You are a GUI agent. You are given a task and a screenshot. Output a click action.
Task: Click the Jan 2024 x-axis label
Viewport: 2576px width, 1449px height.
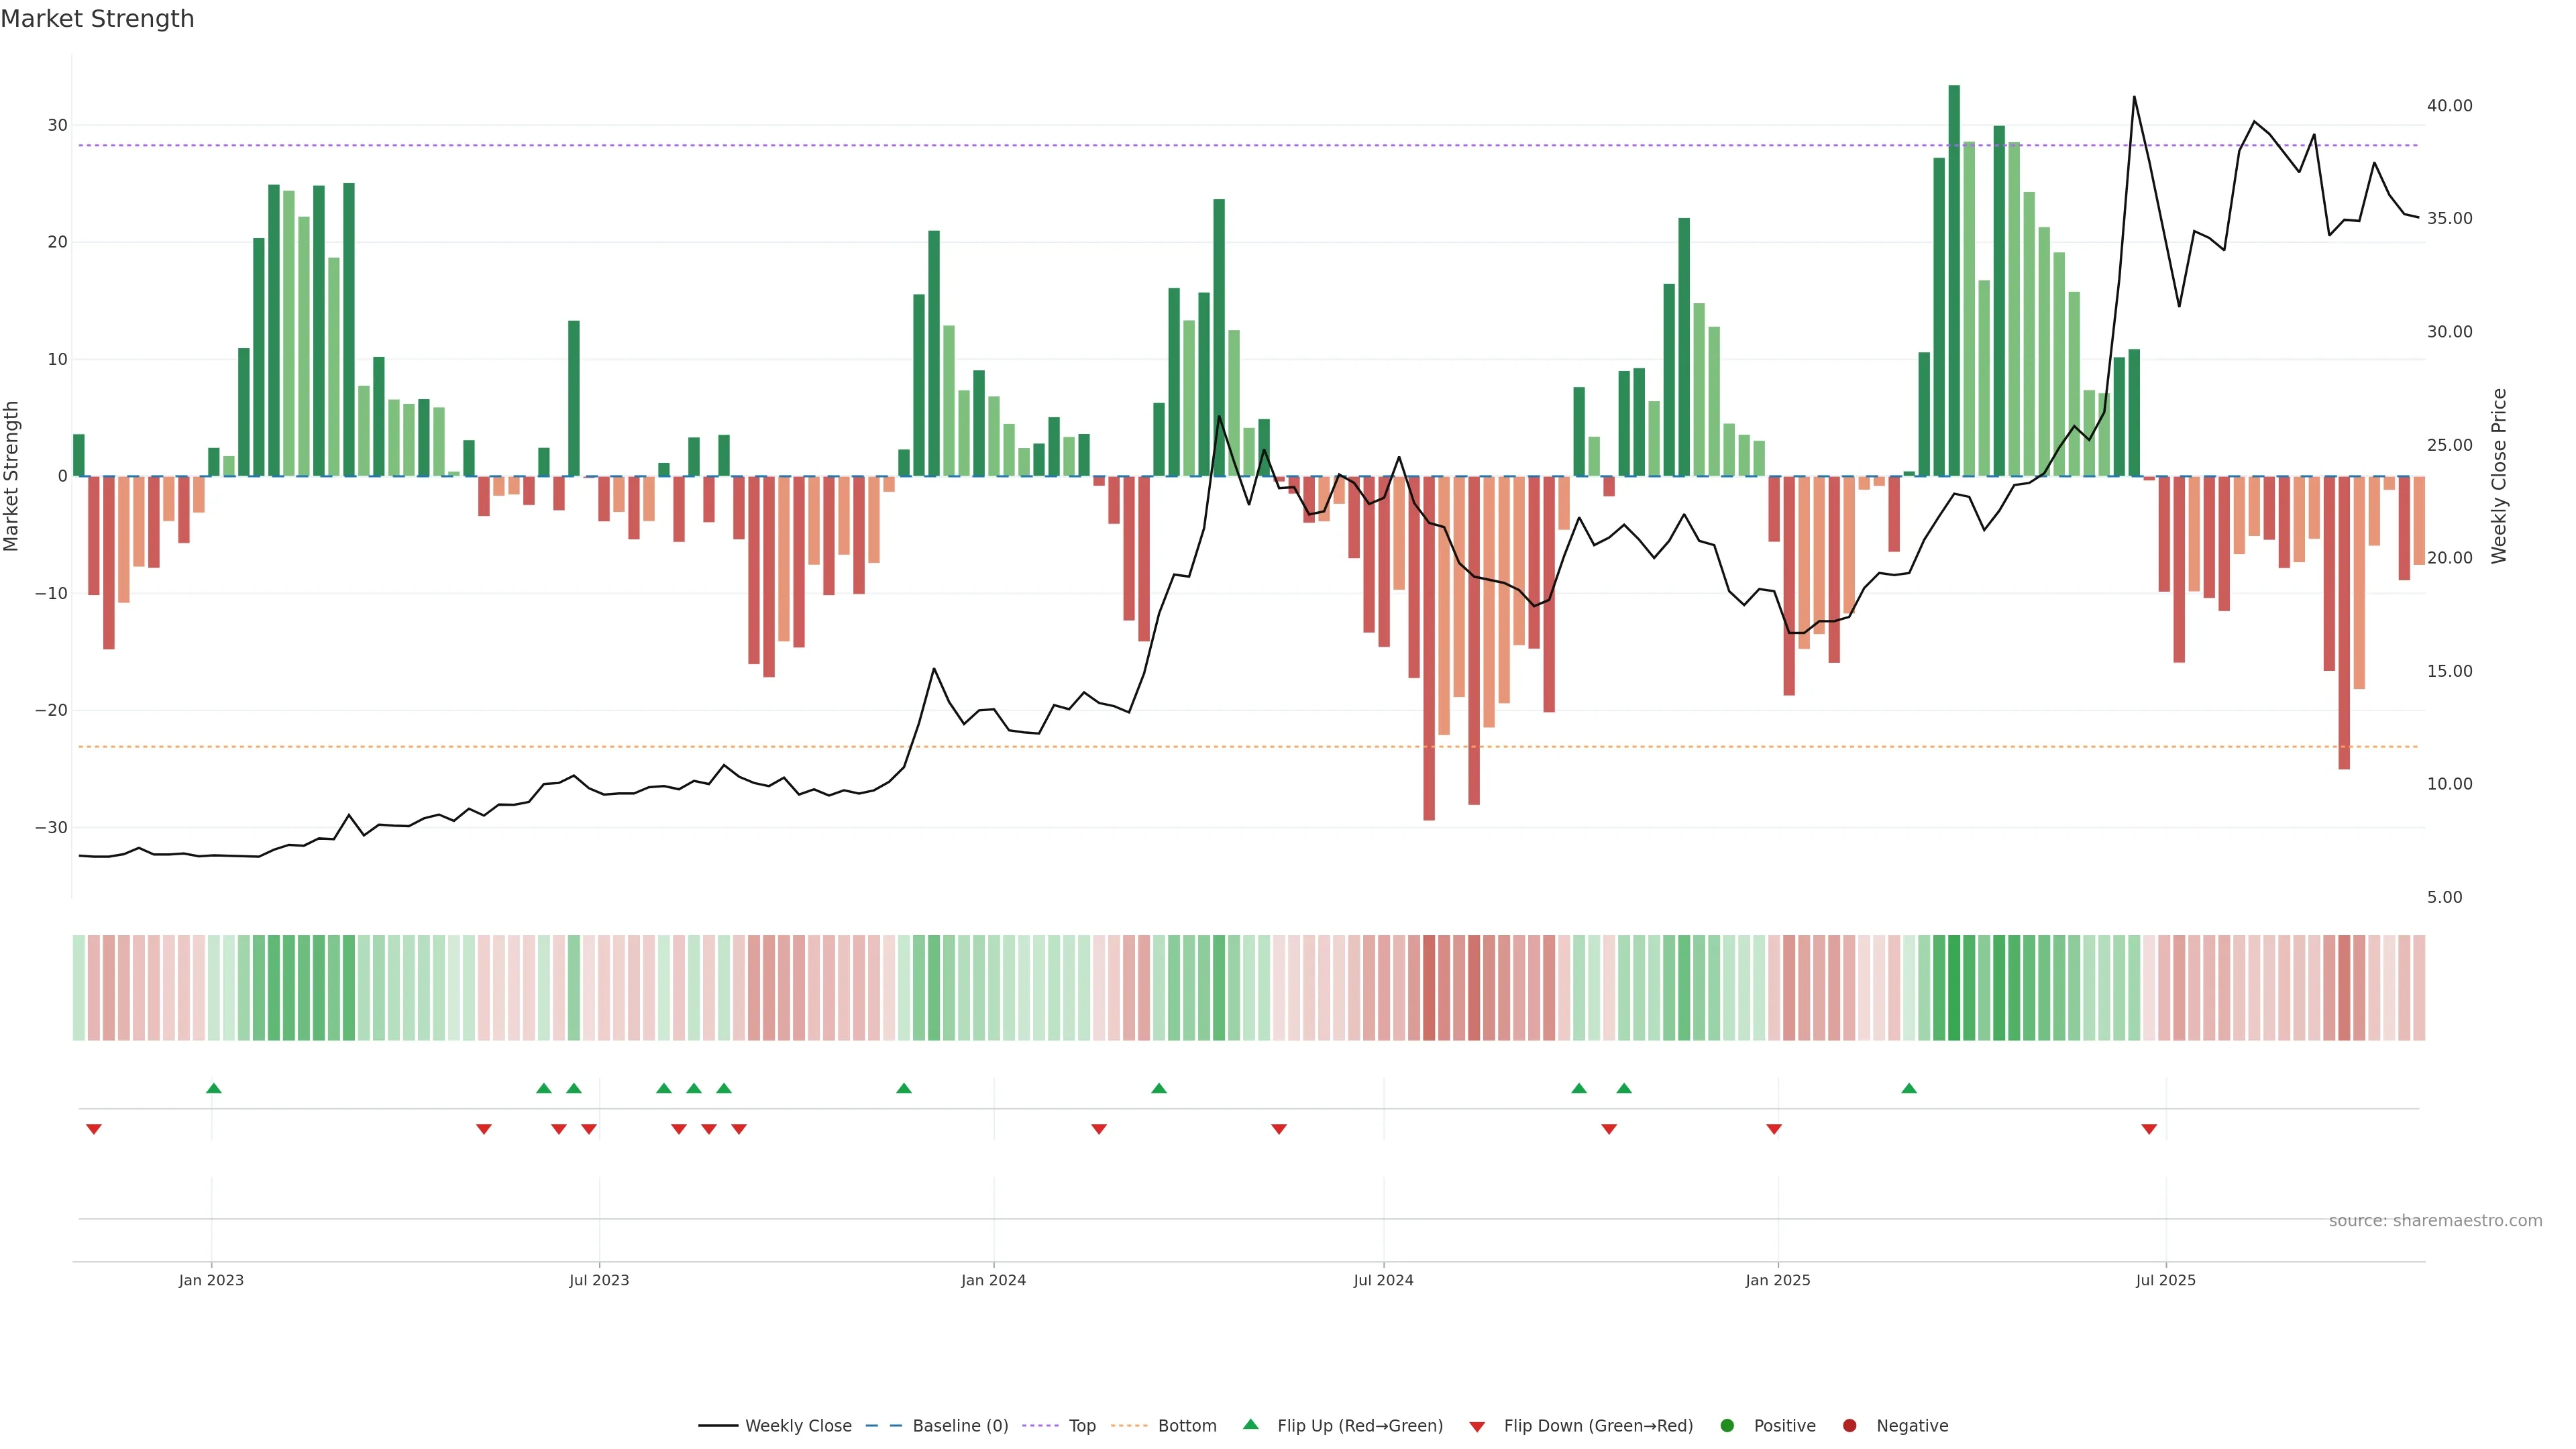pos(993,1280)
